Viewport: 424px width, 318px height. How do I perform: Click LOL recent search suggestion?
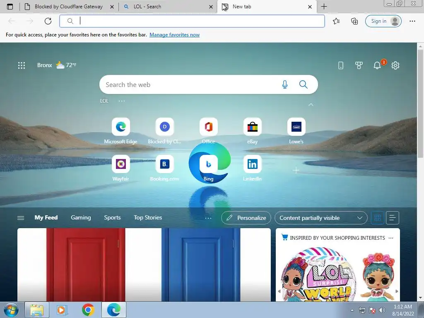[x=104, y=101]
